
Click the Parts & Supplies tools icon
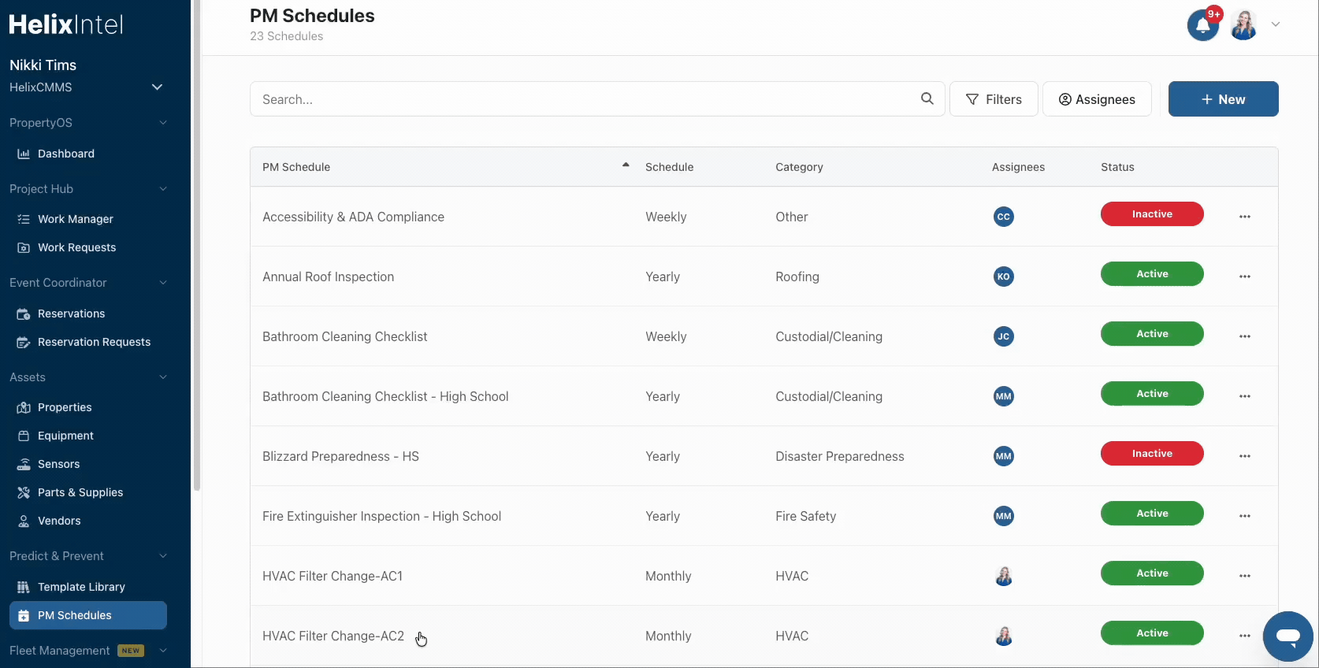pyautogui.click(x=24, y=492)
